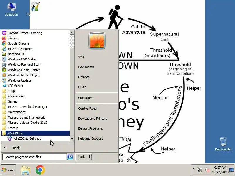Expand the Accessories folder
Viewport: 235px width, 176px height.
pyautogui.click(x=35, y=96)
